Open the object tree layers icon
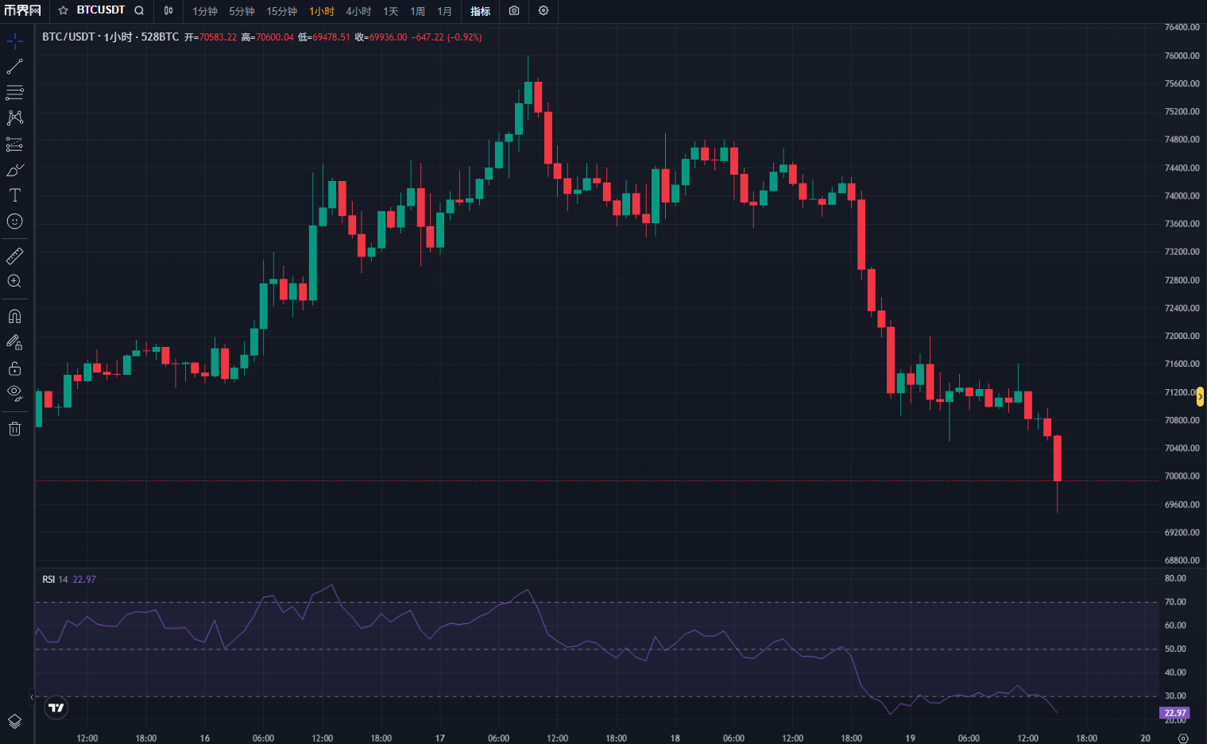 pyautogui.click(x=15, y=721)
